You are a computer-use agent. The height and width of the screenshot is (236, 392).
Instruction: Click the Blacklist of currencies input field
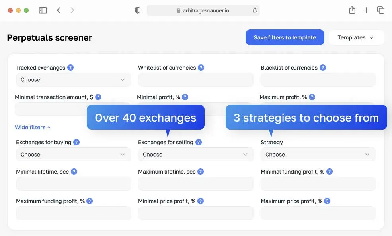318,80
